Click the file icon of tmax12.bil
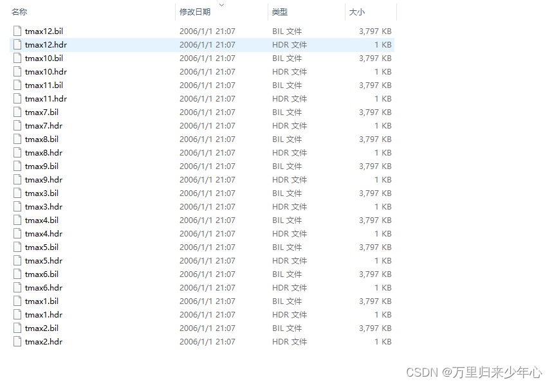Screen dimensions: 552x385 pos(17,31)
